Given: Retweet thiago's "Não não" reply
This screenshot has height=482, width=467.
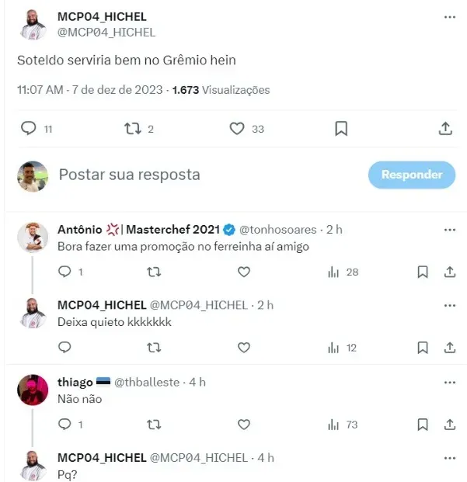Looking at the screenshot, I should point(154,424).
